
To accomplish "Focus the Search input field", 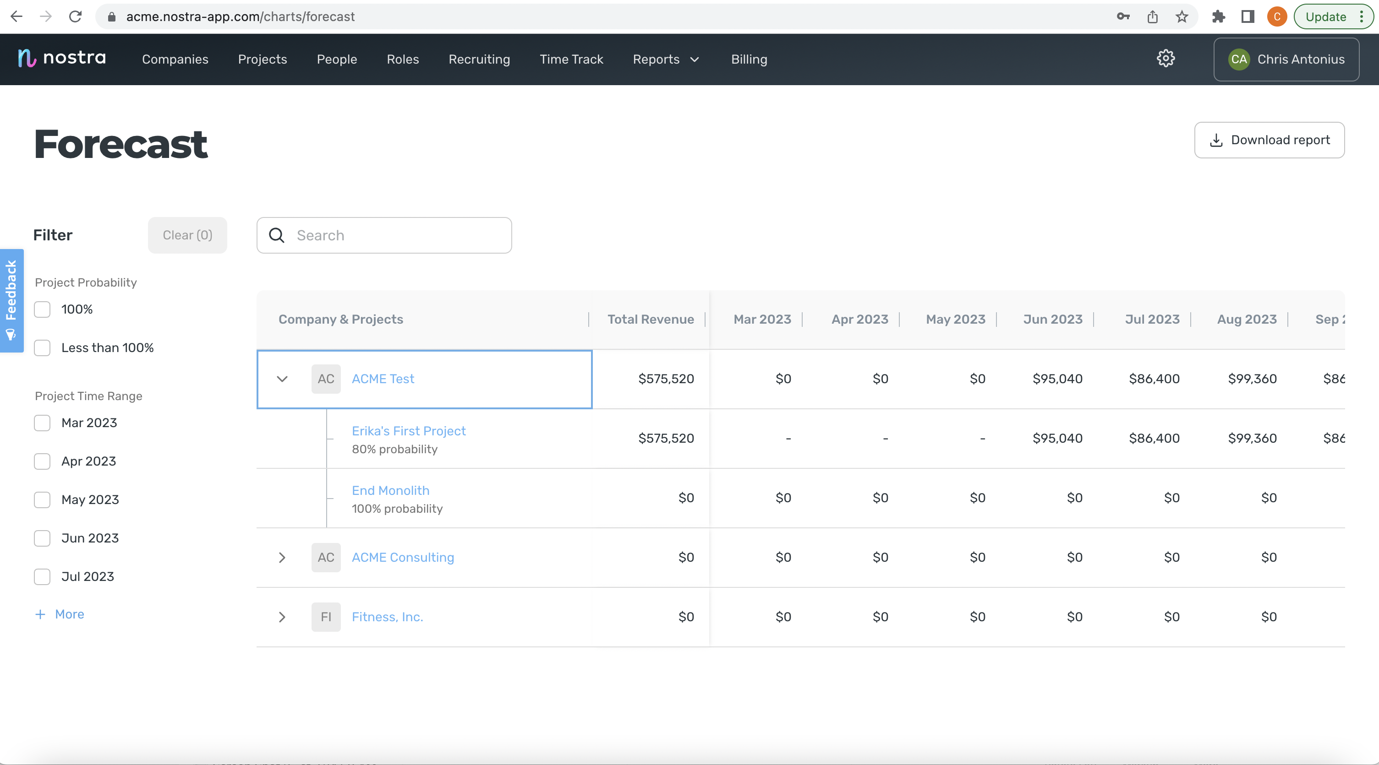I will [x=396, y=235].
